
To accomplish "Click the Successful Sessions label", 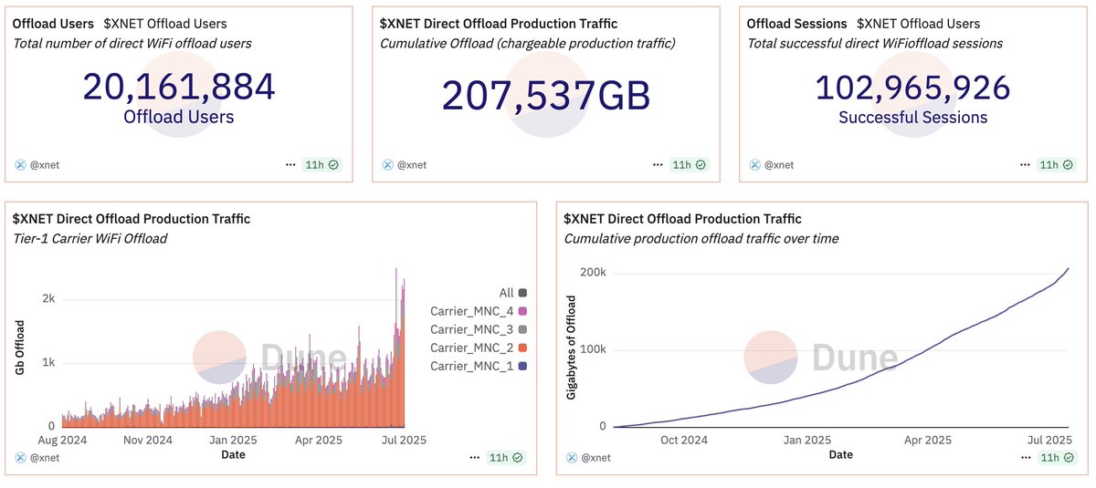I will 913,118.
